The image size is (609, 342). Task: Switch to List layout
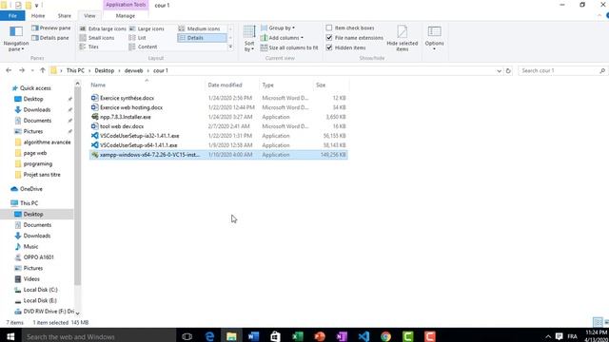coord(137,38)
